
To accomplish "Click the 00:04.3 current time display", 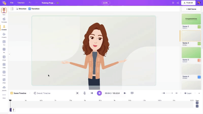I will click(x=108, y=93).
